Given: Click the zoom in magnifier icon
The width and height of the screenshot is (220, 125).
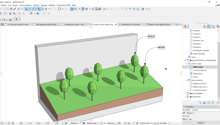Looking at the screenshot, I should click(9, 123).
